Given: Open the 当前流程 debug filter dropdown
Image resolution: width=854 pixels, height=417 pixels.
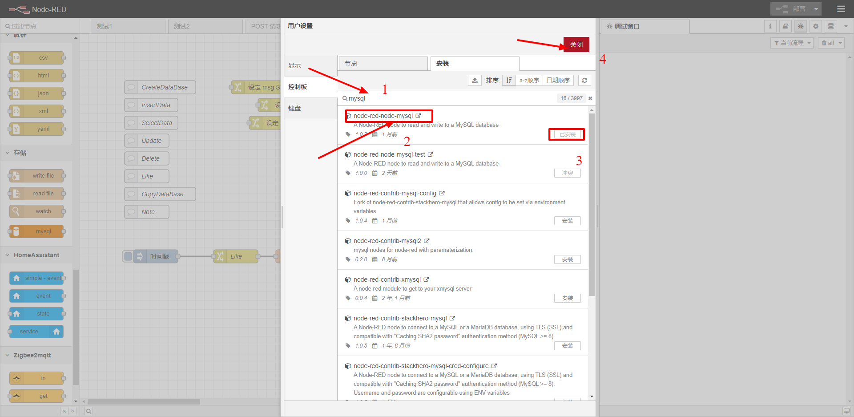Looking at the screenshot, I should coord(792,43).
